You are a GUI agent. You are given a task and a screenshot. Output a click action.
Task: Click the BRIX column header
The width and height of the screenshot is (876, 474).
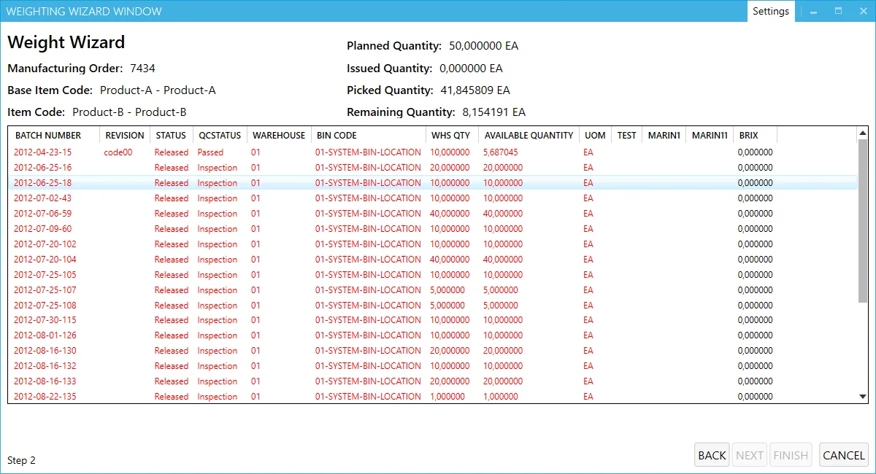point(748,135)
